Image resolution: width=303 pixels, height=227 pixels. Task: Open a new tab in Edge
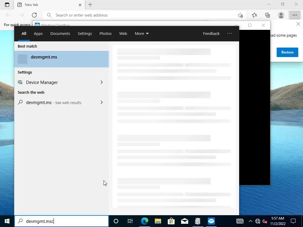tap(90, 5)
